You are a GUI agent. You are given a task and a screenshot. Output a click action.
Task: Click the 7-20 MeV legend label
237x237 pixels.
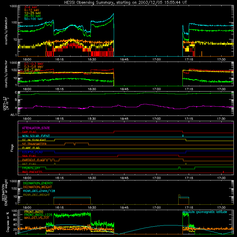point(32,73)
